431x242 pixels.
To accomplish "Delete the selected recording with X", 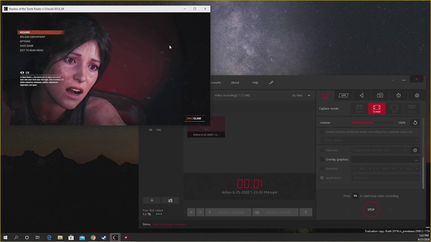I will pyautogui.click(x=200, y=212).
